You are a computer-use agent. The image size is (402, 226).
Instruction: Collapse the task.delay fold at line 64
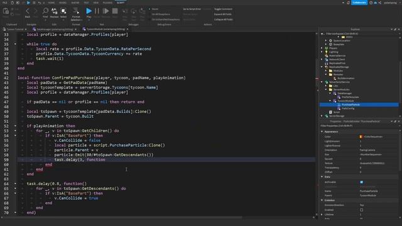tap(15, 184)
